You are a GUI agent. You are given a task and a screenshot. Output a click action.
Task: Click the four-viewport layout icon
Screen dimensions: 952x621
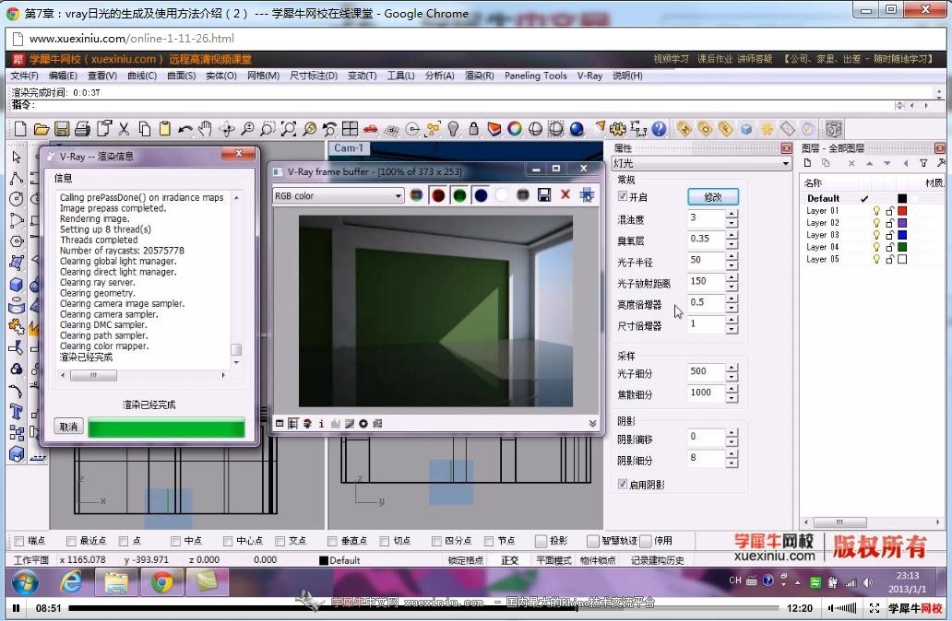[351, 129]
